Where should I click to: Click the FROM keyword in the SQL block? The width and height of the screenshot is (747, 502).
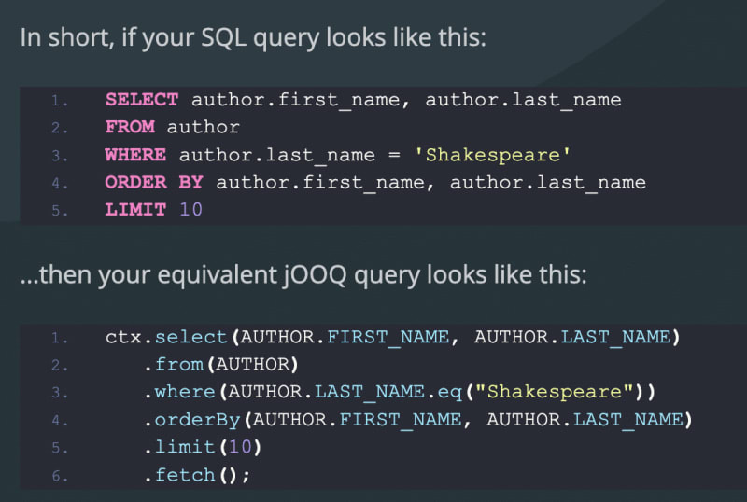(130, 127)
